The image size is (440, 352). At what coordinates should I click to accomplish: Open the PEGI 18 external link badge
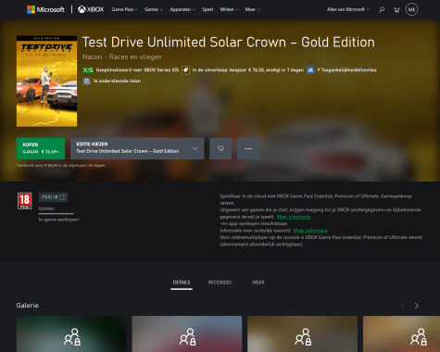[53, 197]
